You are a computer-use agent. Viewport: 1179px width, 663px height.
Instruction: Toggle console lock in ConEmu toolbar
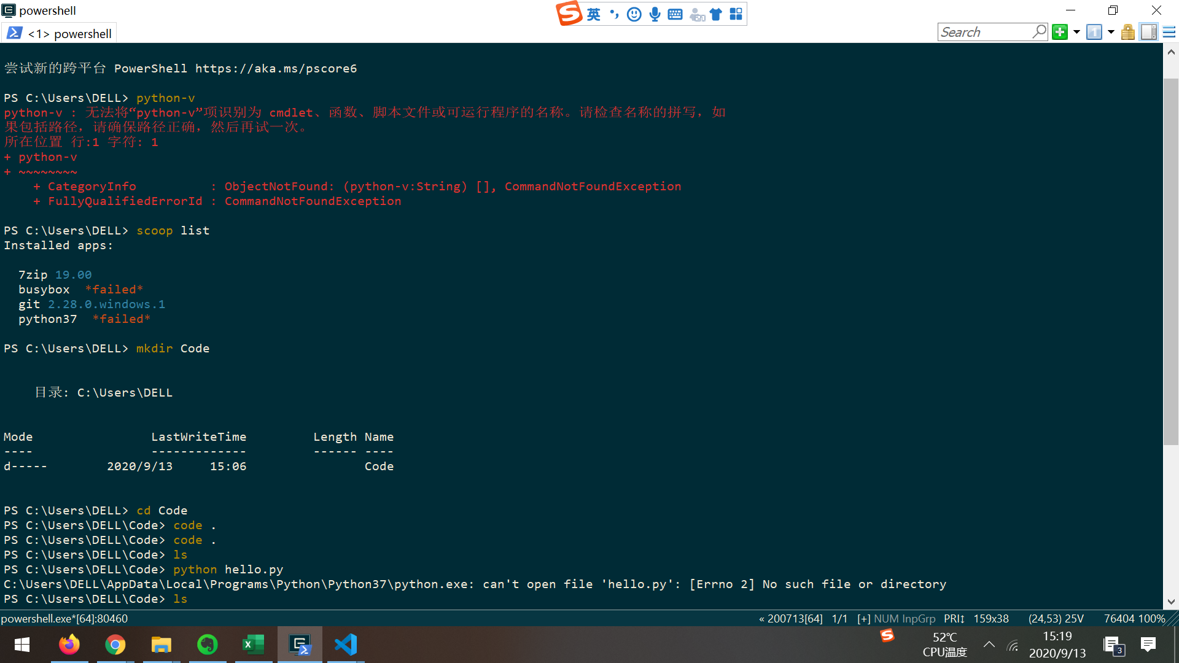pyautogui.click(x=1127, y=31)
